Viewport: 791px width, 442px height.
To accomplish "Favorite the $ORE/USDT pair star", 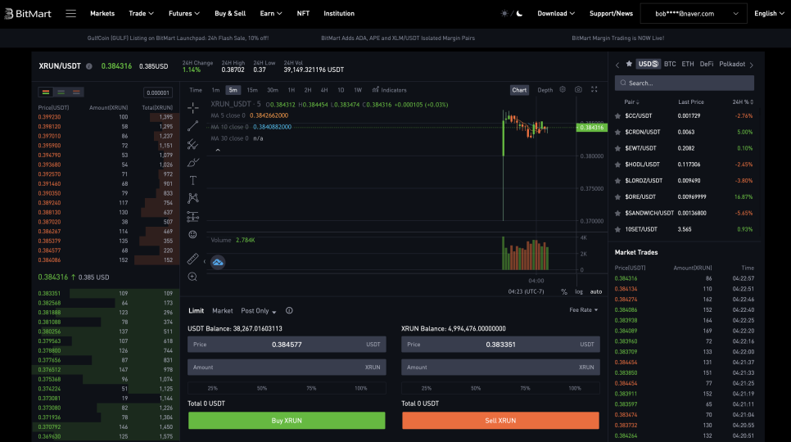I will (618, 197).
